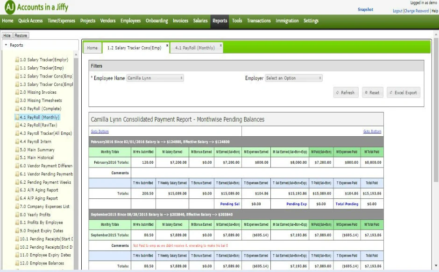Switch to the Home tab in reports panel
Image resolution: width=439 pixels, height=272 pixels.
point(92,48)
